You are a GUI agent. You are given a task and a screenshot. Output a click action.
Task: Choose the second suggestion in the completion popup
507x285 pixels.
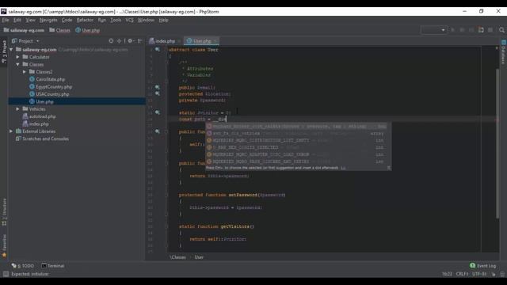(298, 133)
